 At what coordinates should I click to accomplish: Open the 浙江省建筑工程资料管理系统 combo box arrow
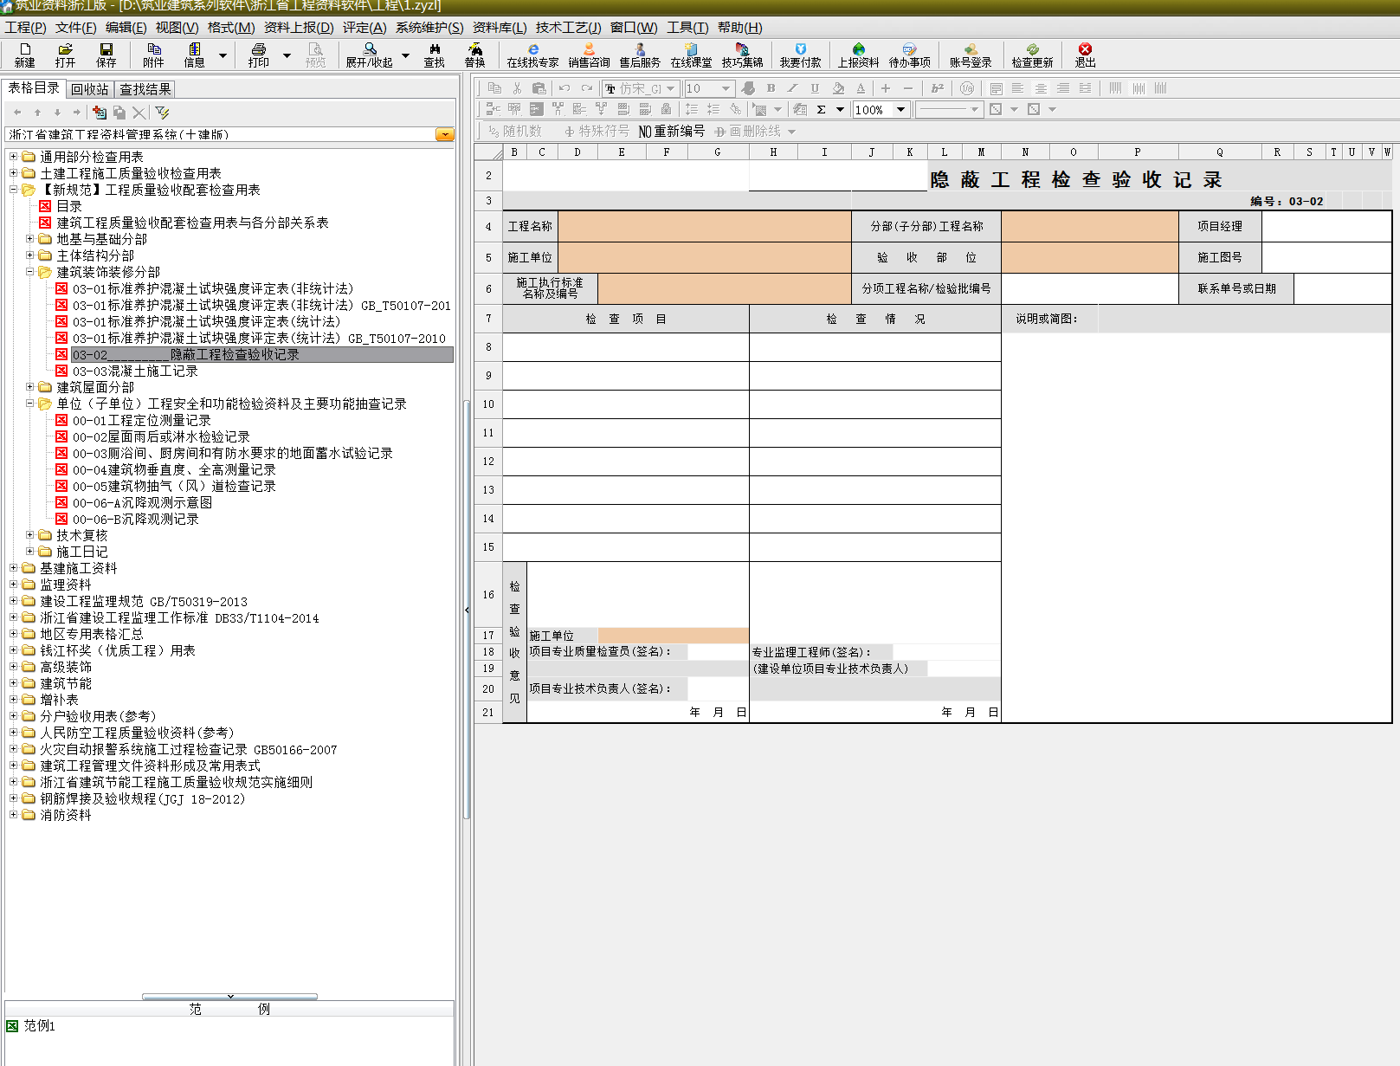[444, 134]
